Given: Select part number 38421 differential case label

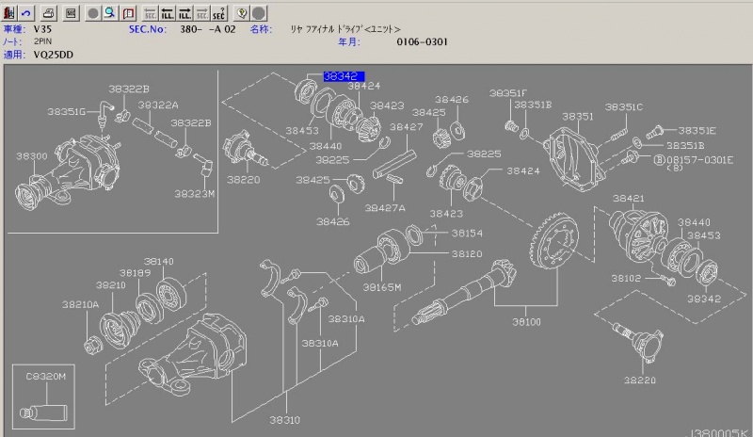Looking at the screenshot, I should 628,200.
